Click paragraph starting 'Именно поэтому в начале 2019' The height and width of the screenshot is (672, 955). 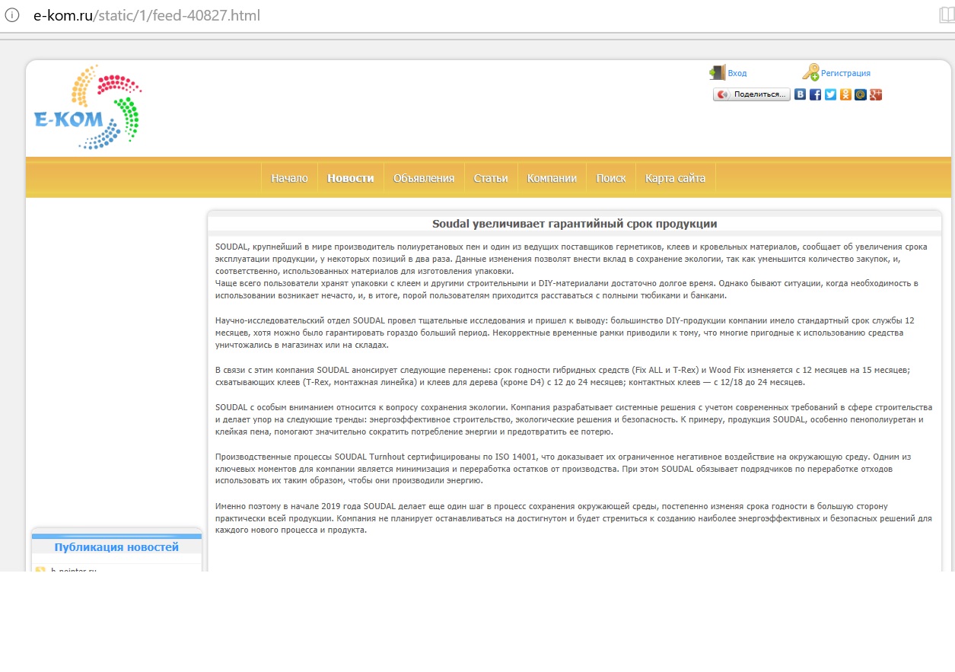point(574,518)
